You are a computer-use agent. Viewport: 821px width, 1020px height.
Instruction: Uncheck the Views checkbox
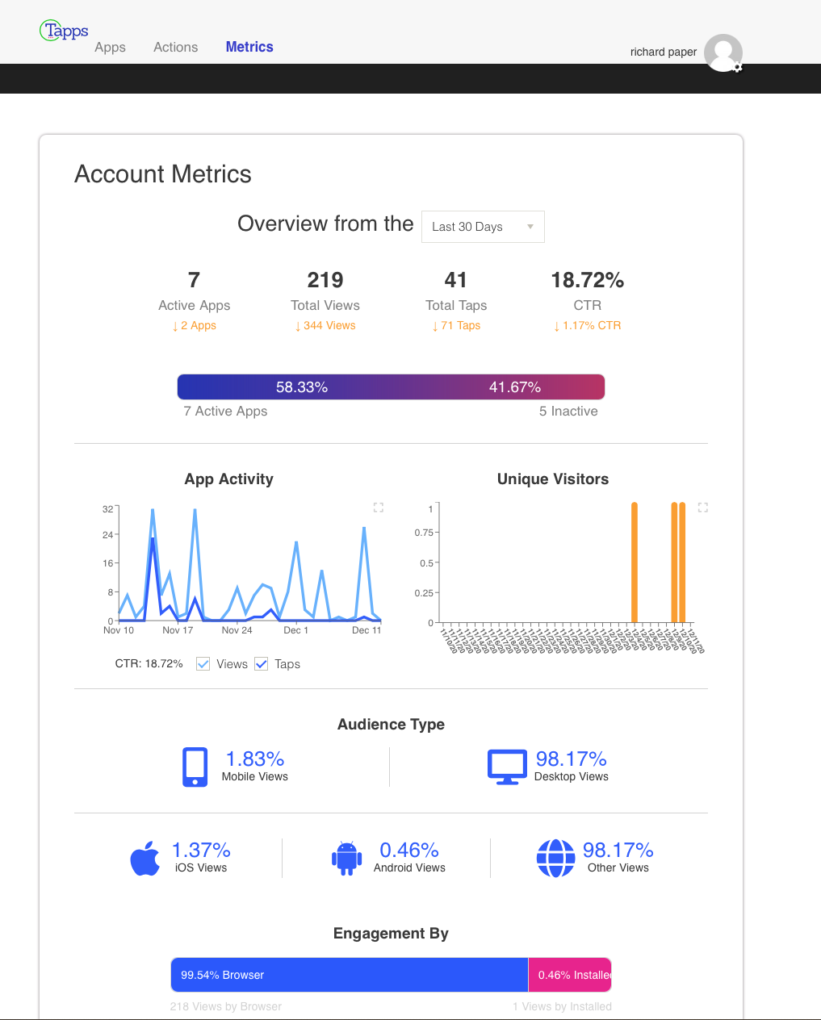tap(203, 664)
